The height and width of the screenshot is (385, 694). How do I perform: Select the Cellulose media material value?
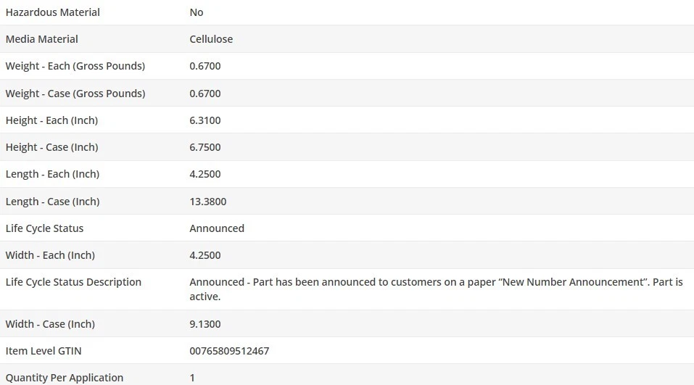[211, 39]
